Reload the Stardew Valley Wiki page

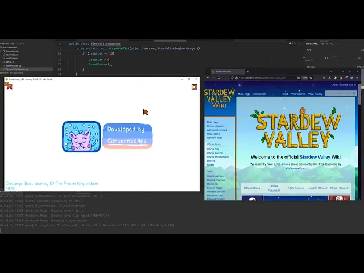(x=219, y=78)
